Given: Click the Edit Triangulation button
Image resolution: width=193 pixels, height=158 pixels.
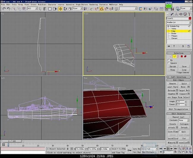Looking at the screenshot, I should [178, 109].
